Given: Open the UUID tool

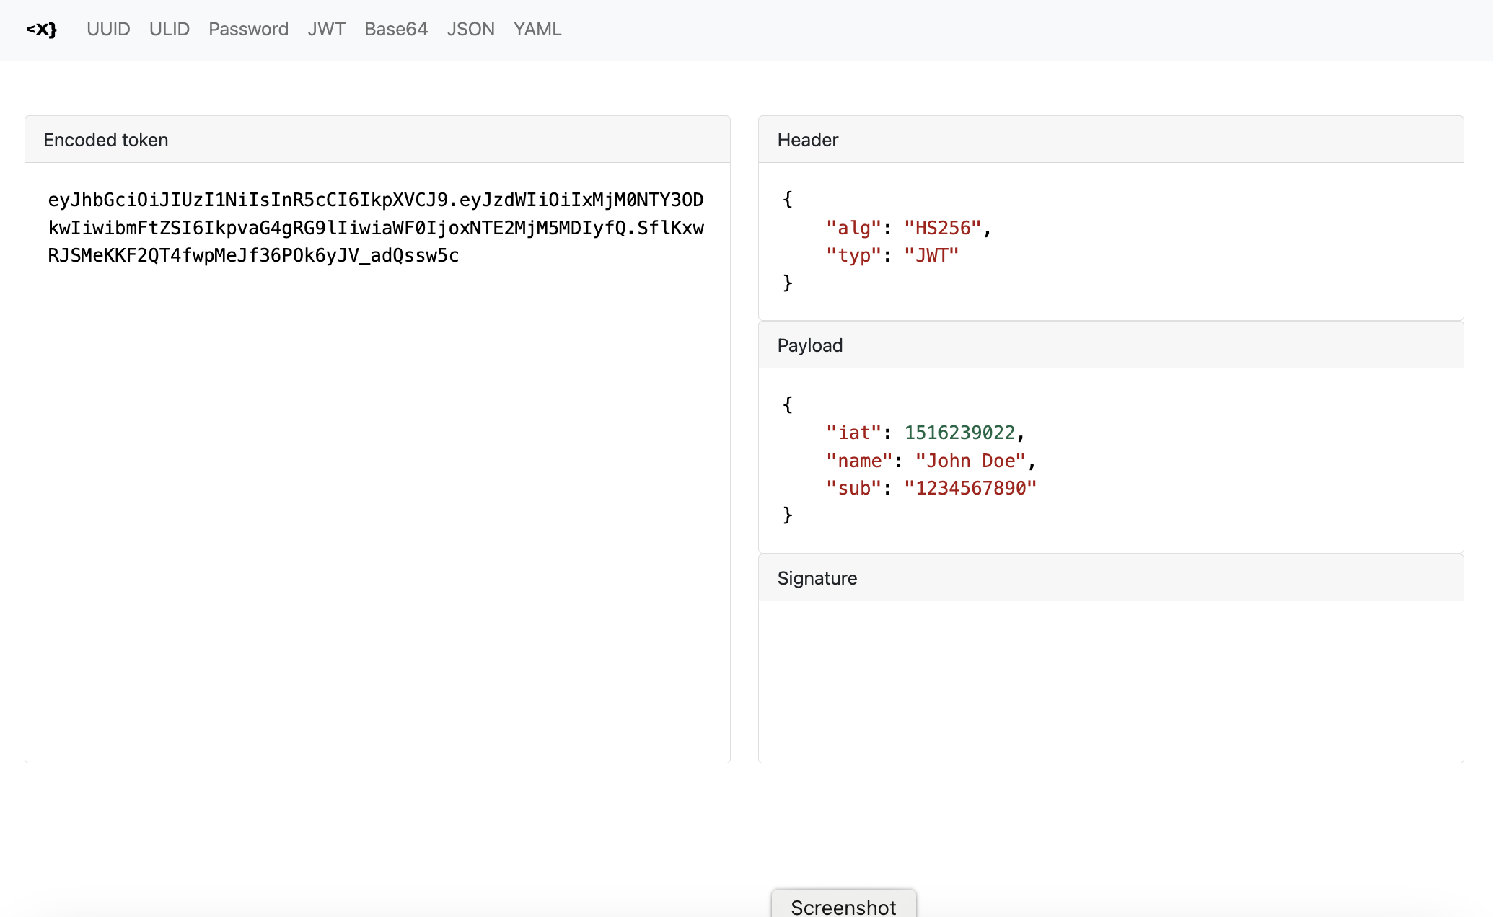Looking at the screenshot, I should (x=108, y=30).
